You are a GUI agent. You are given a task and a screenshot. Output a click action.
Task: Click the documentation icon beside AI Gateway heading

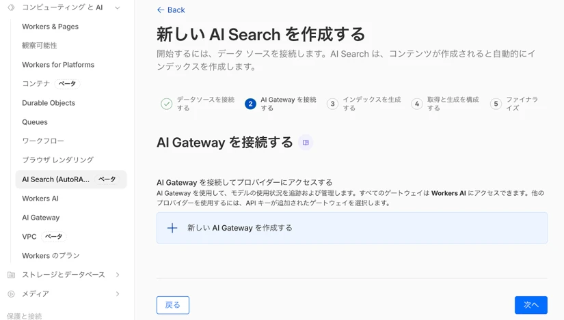pyautogui.click(x=306, y=143)
